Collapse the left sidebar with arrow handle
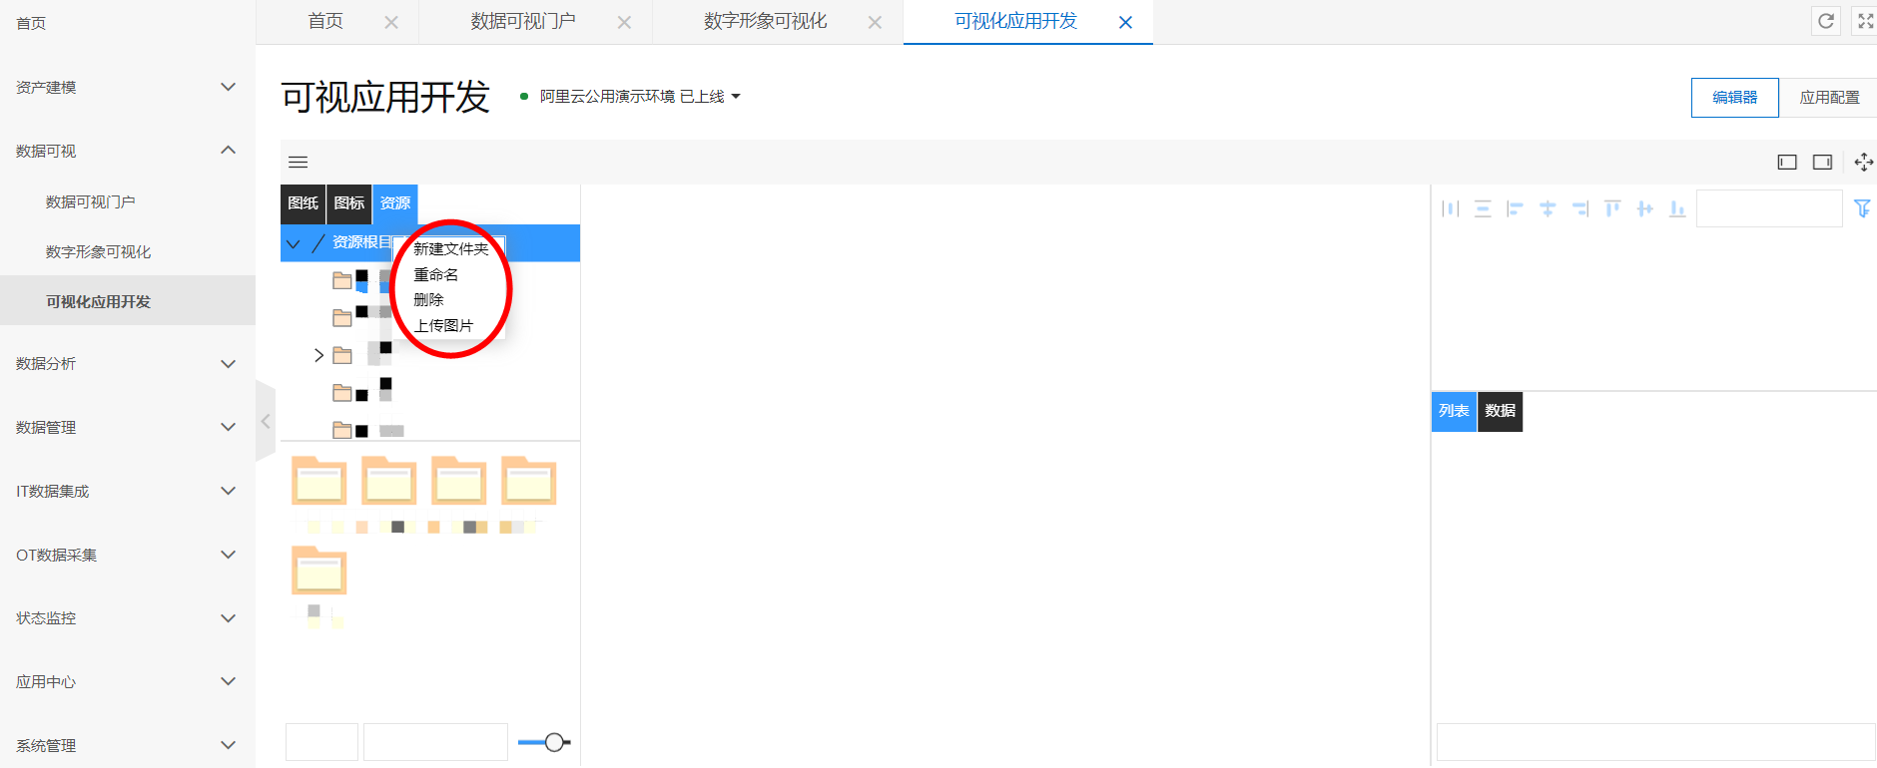This screenshot has width=1877, height=768. point(266,421)
